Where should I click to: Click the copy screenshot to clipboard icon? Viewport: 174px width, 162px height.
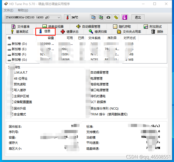[101, 17]
